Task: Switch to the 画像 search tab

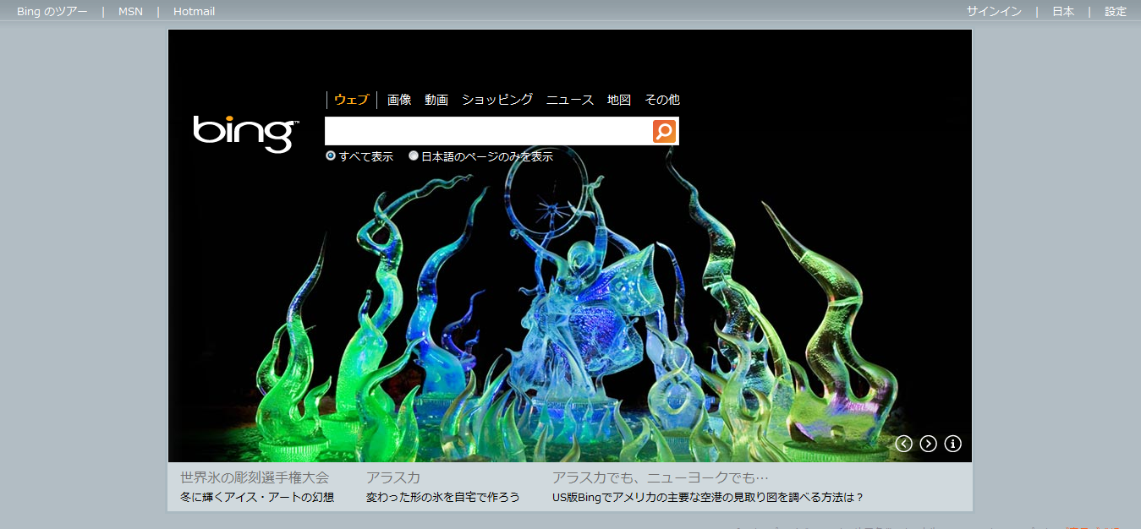Action: tap(399, 100)
